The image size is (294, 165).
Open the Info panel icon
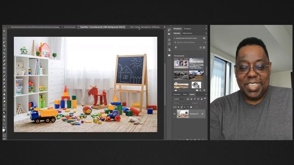click(x=169, y=44)
